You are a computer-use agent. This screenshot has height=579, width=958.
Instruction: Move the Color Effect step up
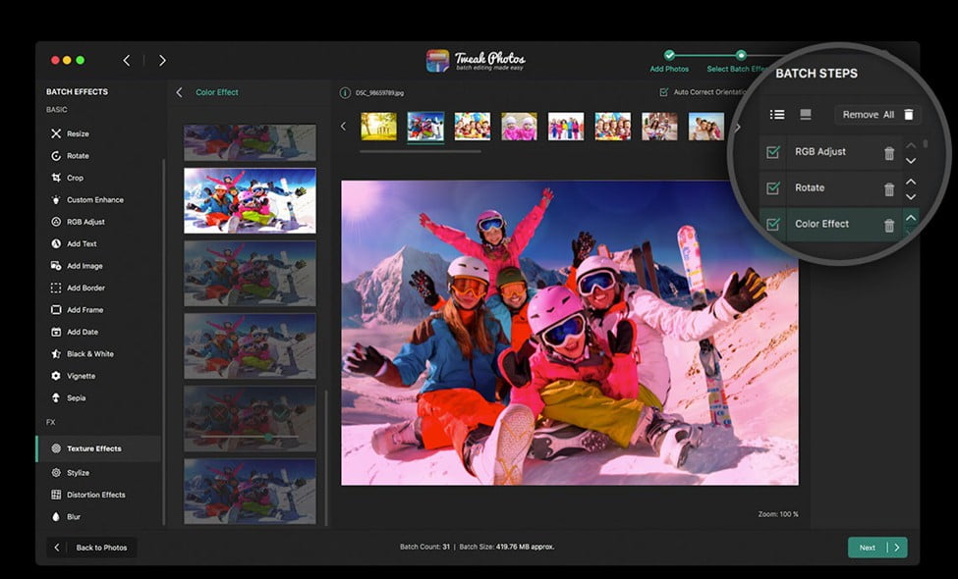click(x=911, y=218)
